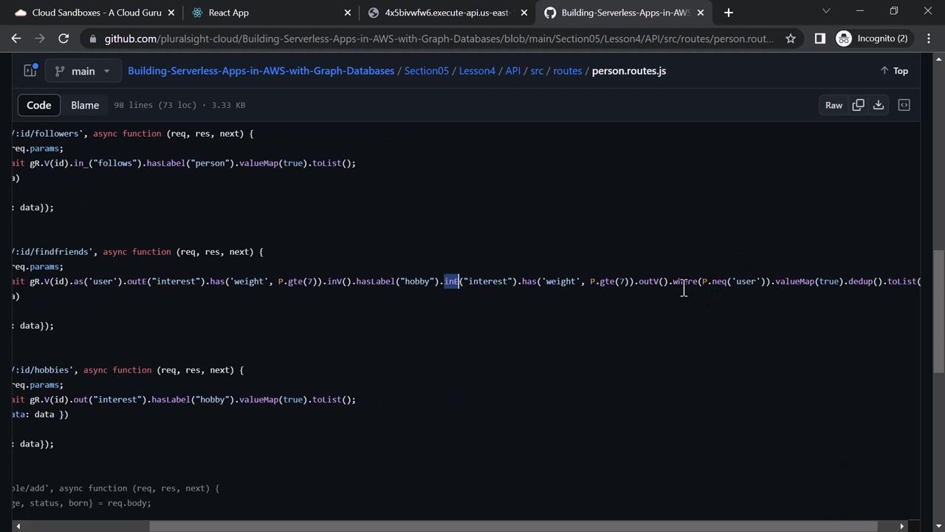Open the symbols panel icon
Screen dimensions: 945x532
904,105
